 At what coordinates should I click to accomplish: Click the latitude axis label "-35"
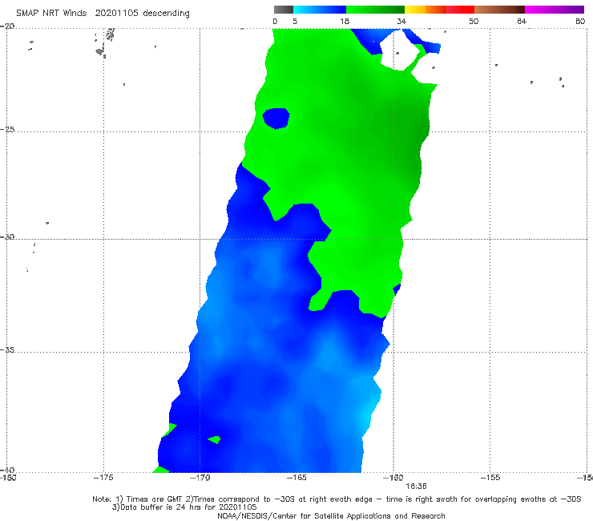7,349
